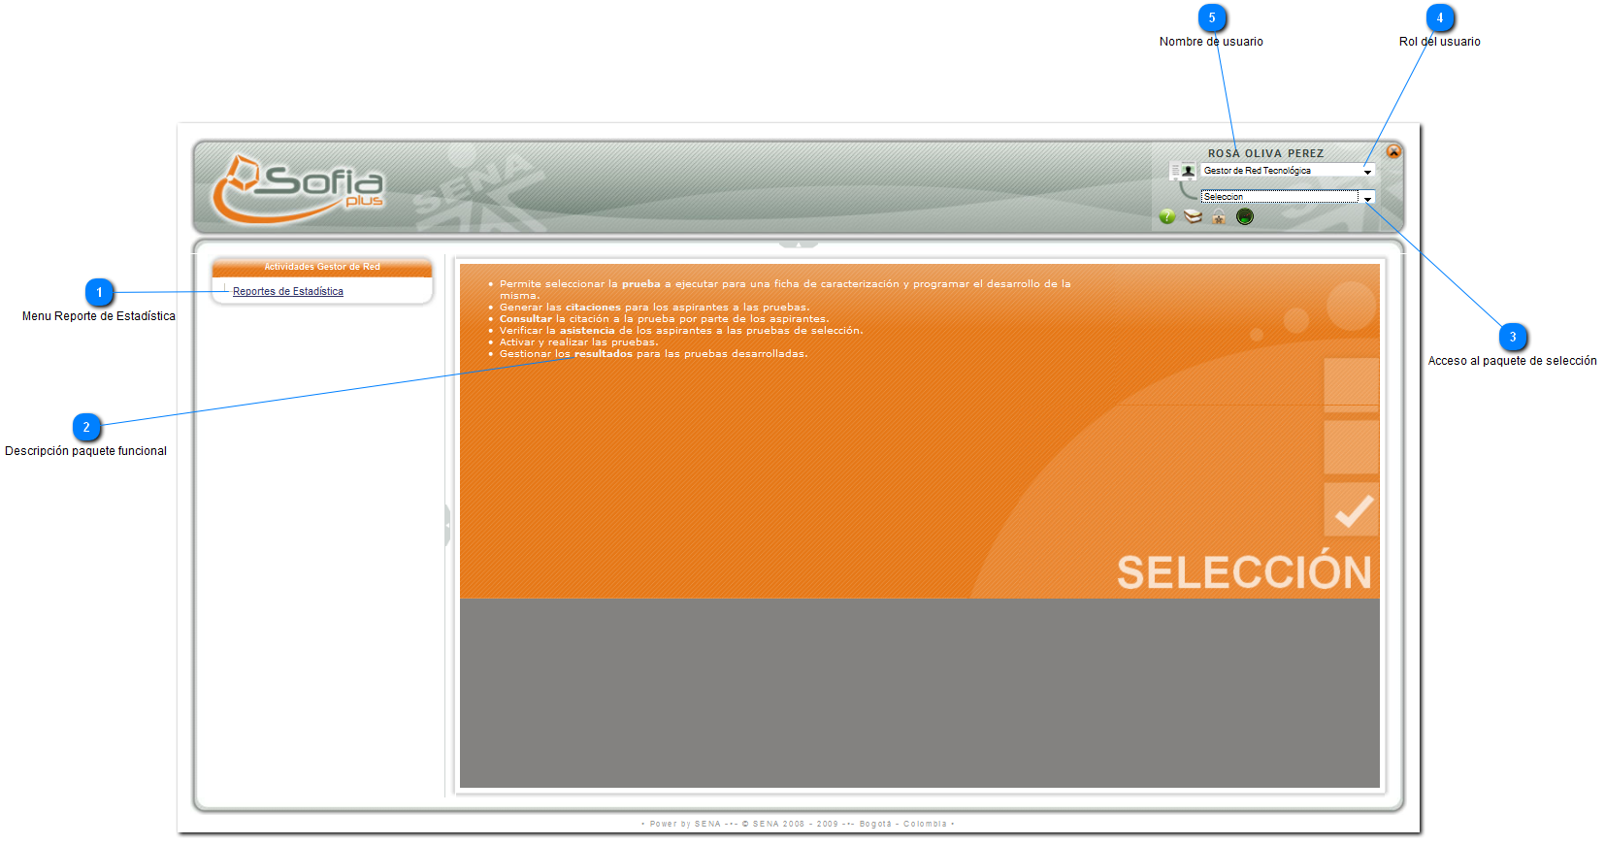
Task: Click the checkmark box in the banner
Action: point(1352,509)
